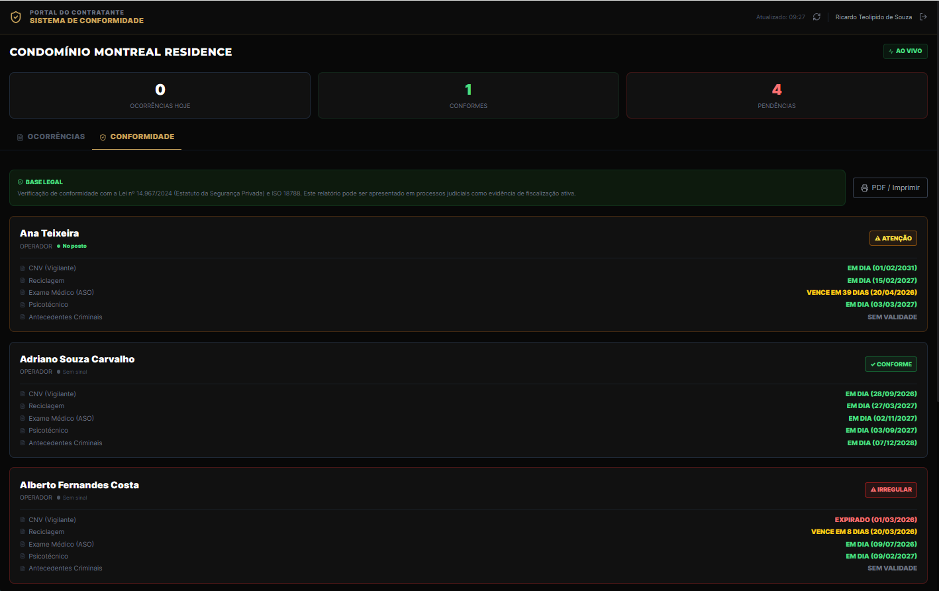The height and width of the screenshot is (591, 939).
Task: Click 'VENCE EM 39 DIAS (20/04/2026)' status
Action: [x=862, y=292]
